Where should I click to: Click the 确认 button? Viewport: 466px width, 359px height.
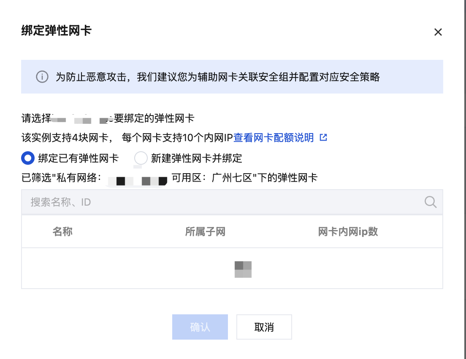click(x=200, y=327)
